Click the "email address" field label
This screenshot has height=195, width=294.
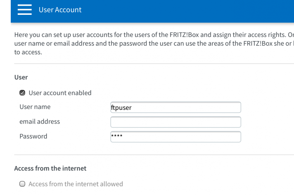(x=40, y=122)
